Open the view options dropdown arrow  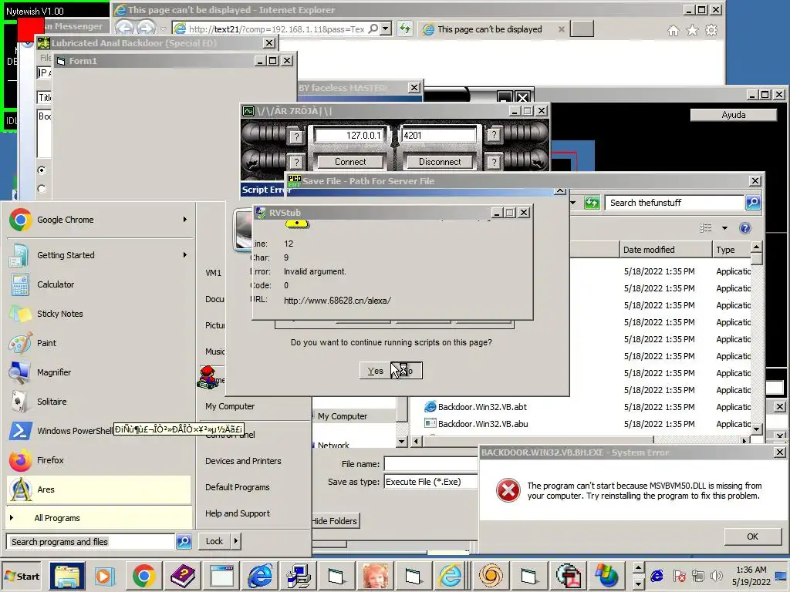(724, 228)
